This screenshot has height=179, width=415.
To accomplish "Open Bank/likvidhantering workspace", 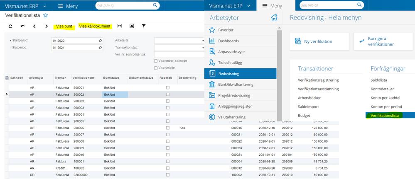I will [241, 85].
